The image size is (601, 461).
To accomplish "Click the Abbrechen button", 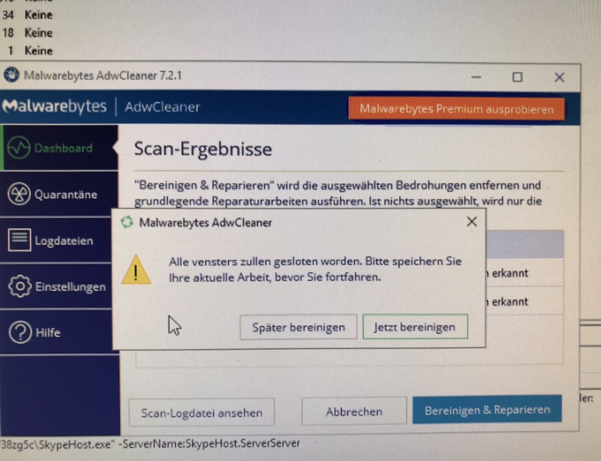I will coord(354,411).
